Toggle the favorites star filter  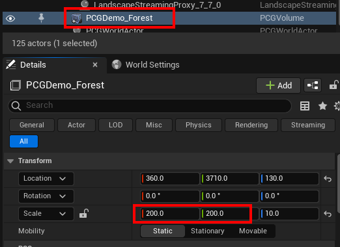click(322, 106)
